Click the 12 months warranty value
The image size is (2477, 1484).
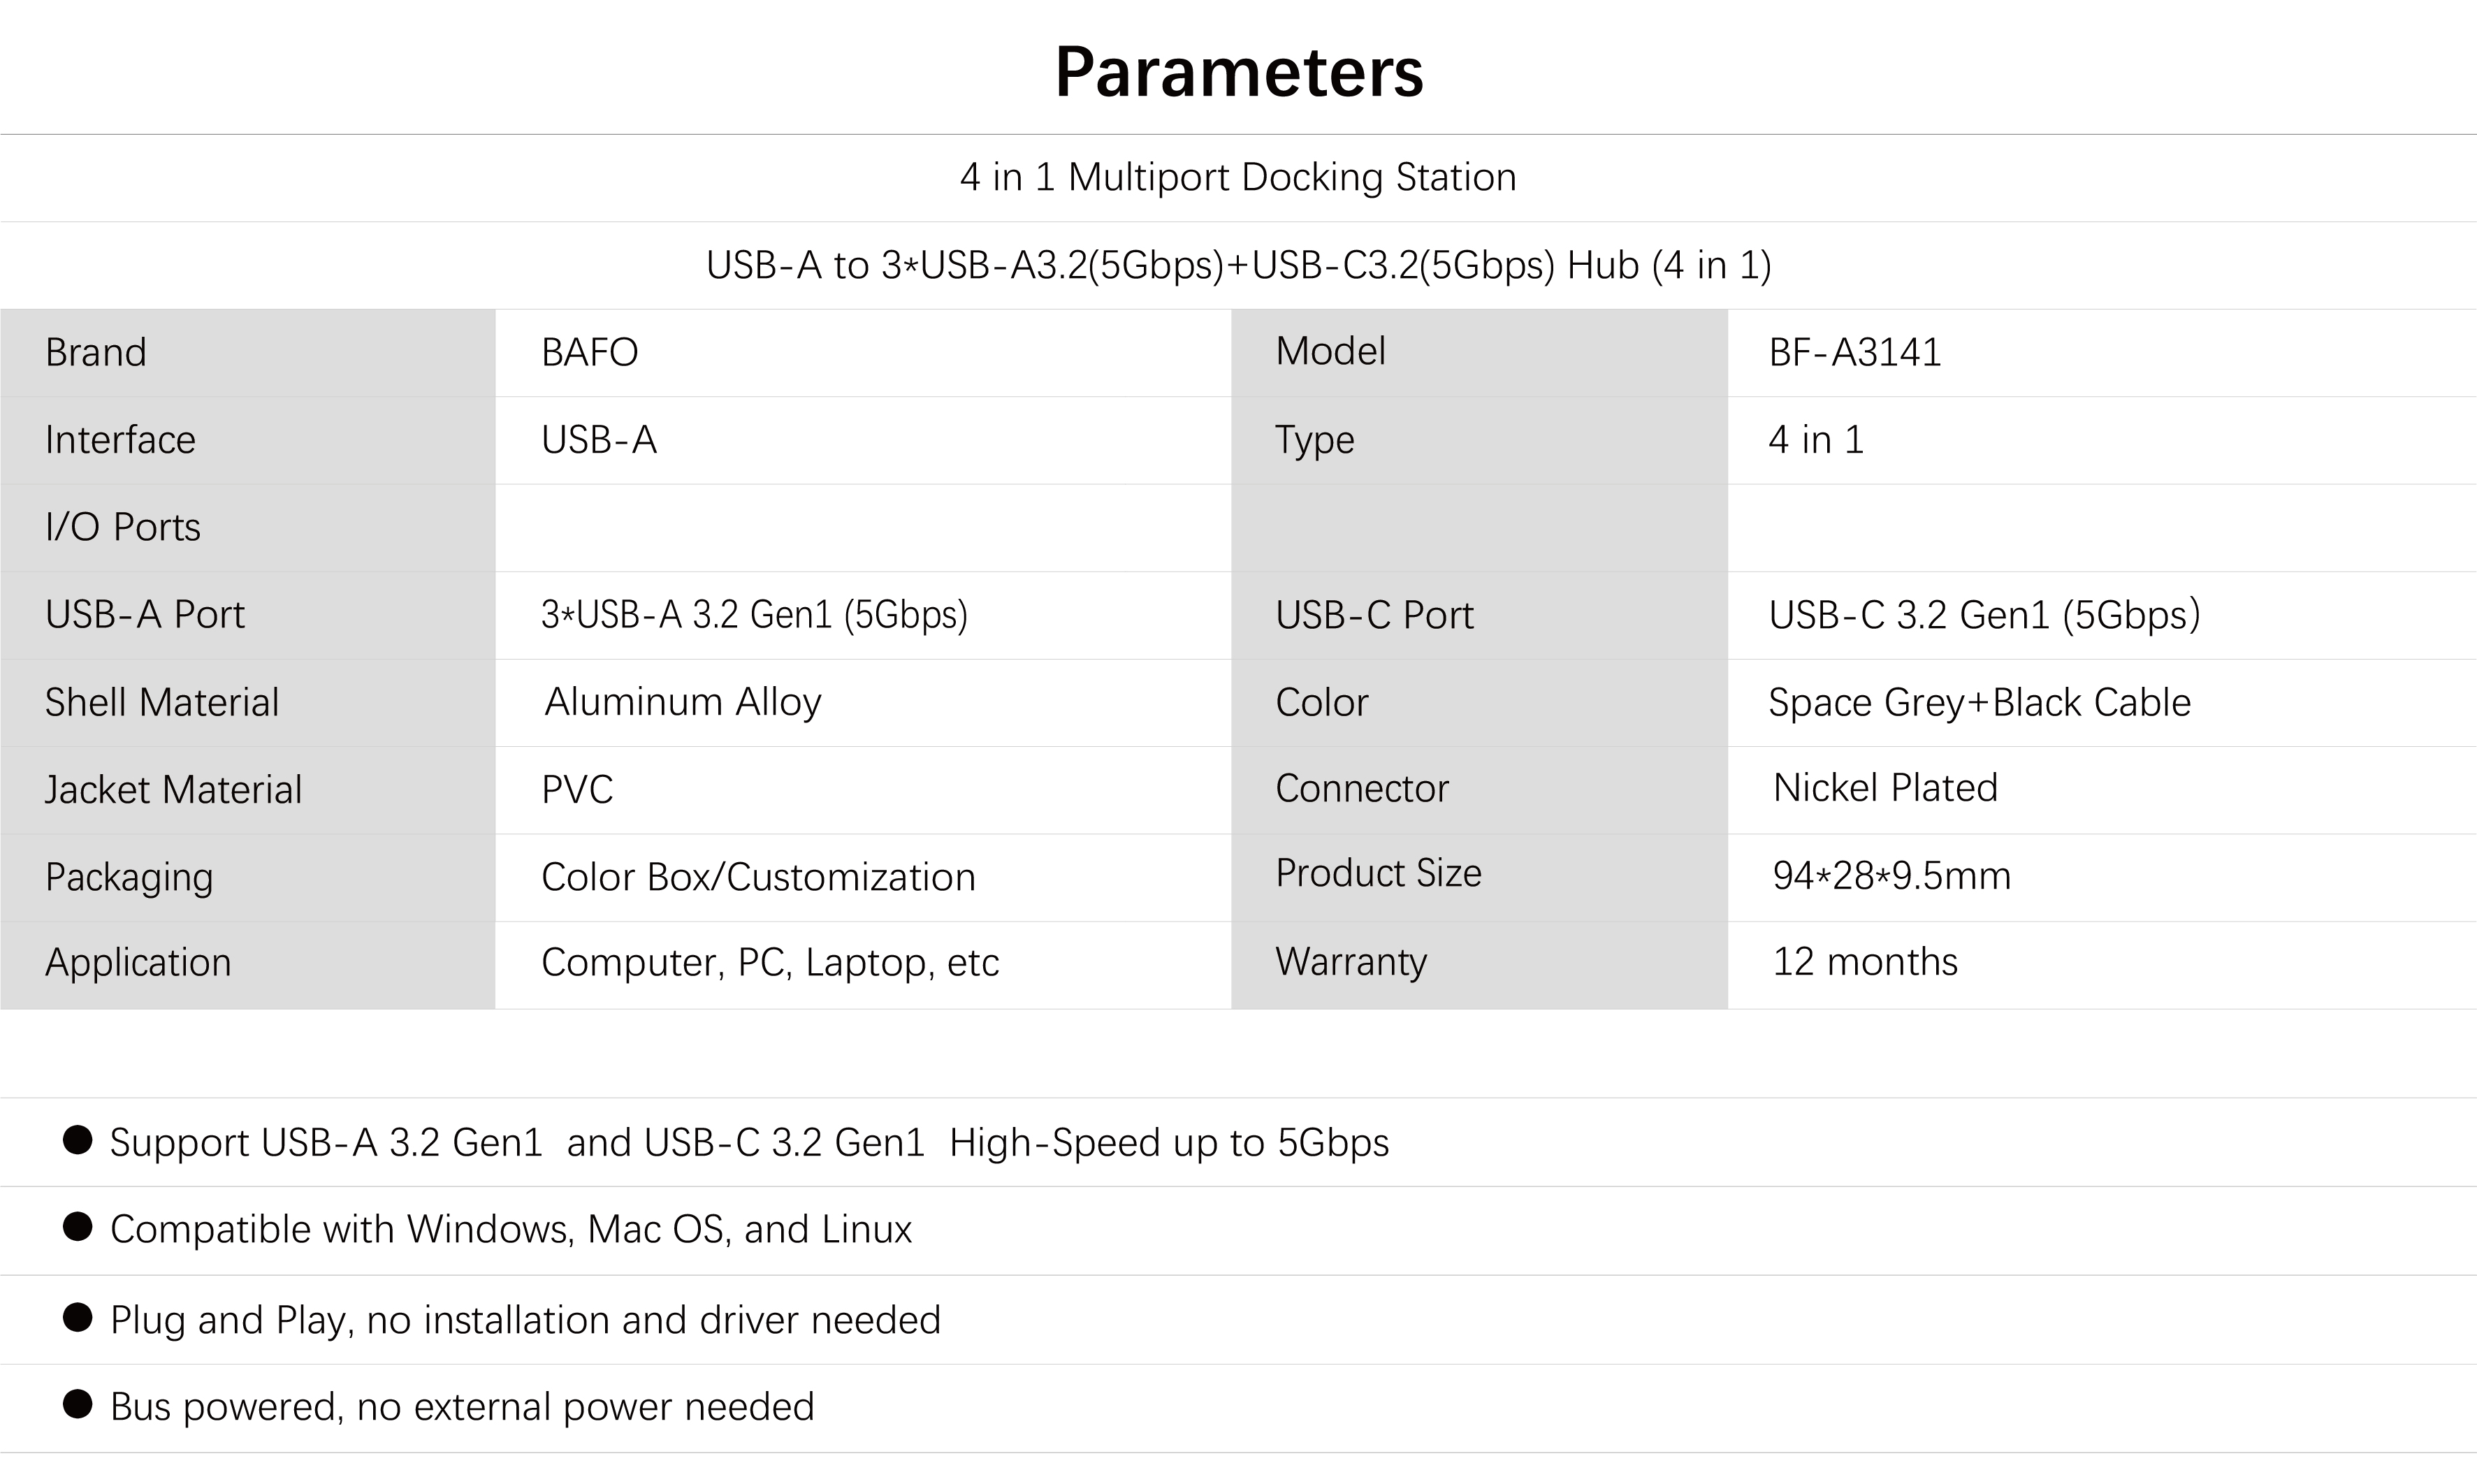(x=1865, y=962)
